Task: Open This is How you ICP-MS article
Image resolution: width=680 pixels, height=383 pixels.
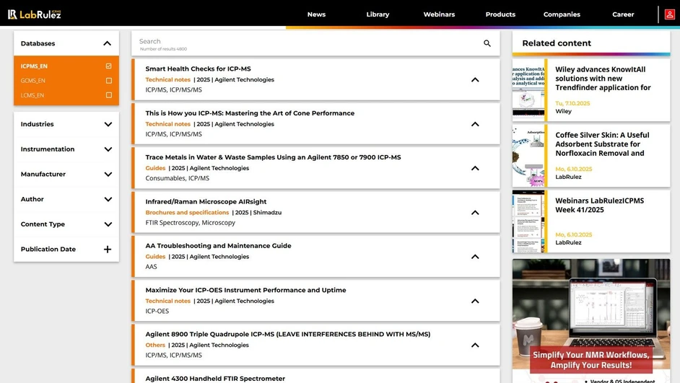Action: pos(250,113)
